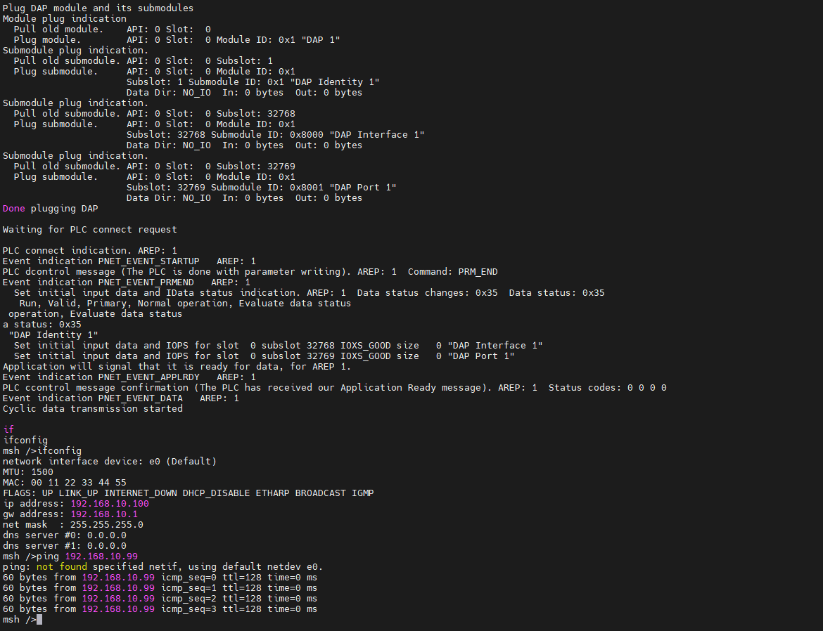Viewport: 823px width, 631px height.
Task: Click the "Waiting for PLC connect request" line
Action: [90, 229]
